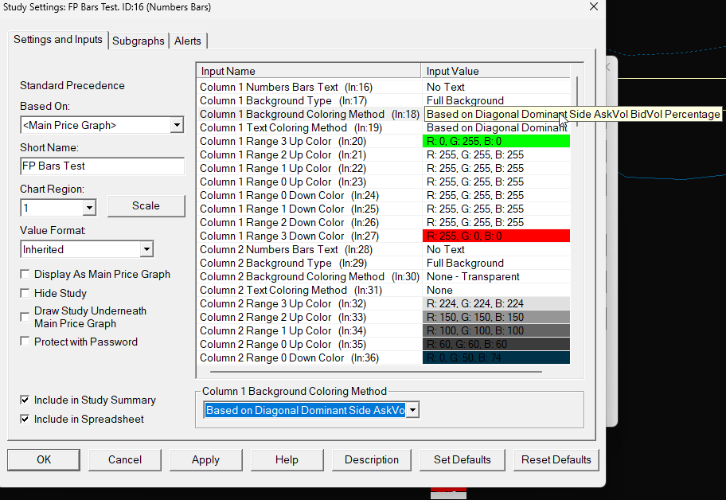The image size is (726, 500).
Task: Enable Draw Study Underneath Main Price Graph
Action: 25,317
